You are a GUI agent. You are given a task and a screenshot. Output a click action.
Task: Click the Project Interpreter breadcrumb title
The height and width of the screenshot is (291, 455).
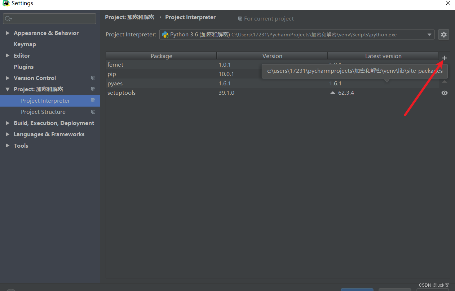pos(190,17)
